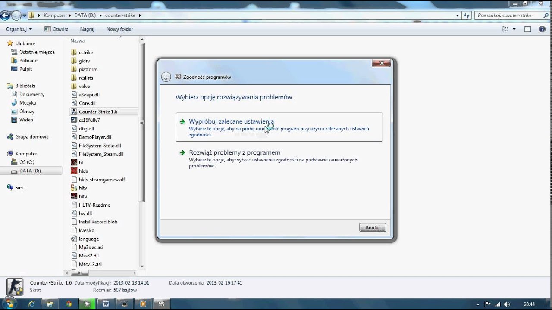552x310 pixels.
Task: Go back in Explorer navigation
Action: pos(5,15)
